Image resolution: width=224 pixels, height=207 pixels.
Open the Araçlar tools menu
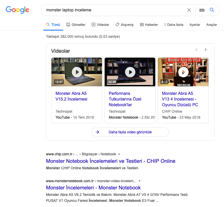(212, 25)
